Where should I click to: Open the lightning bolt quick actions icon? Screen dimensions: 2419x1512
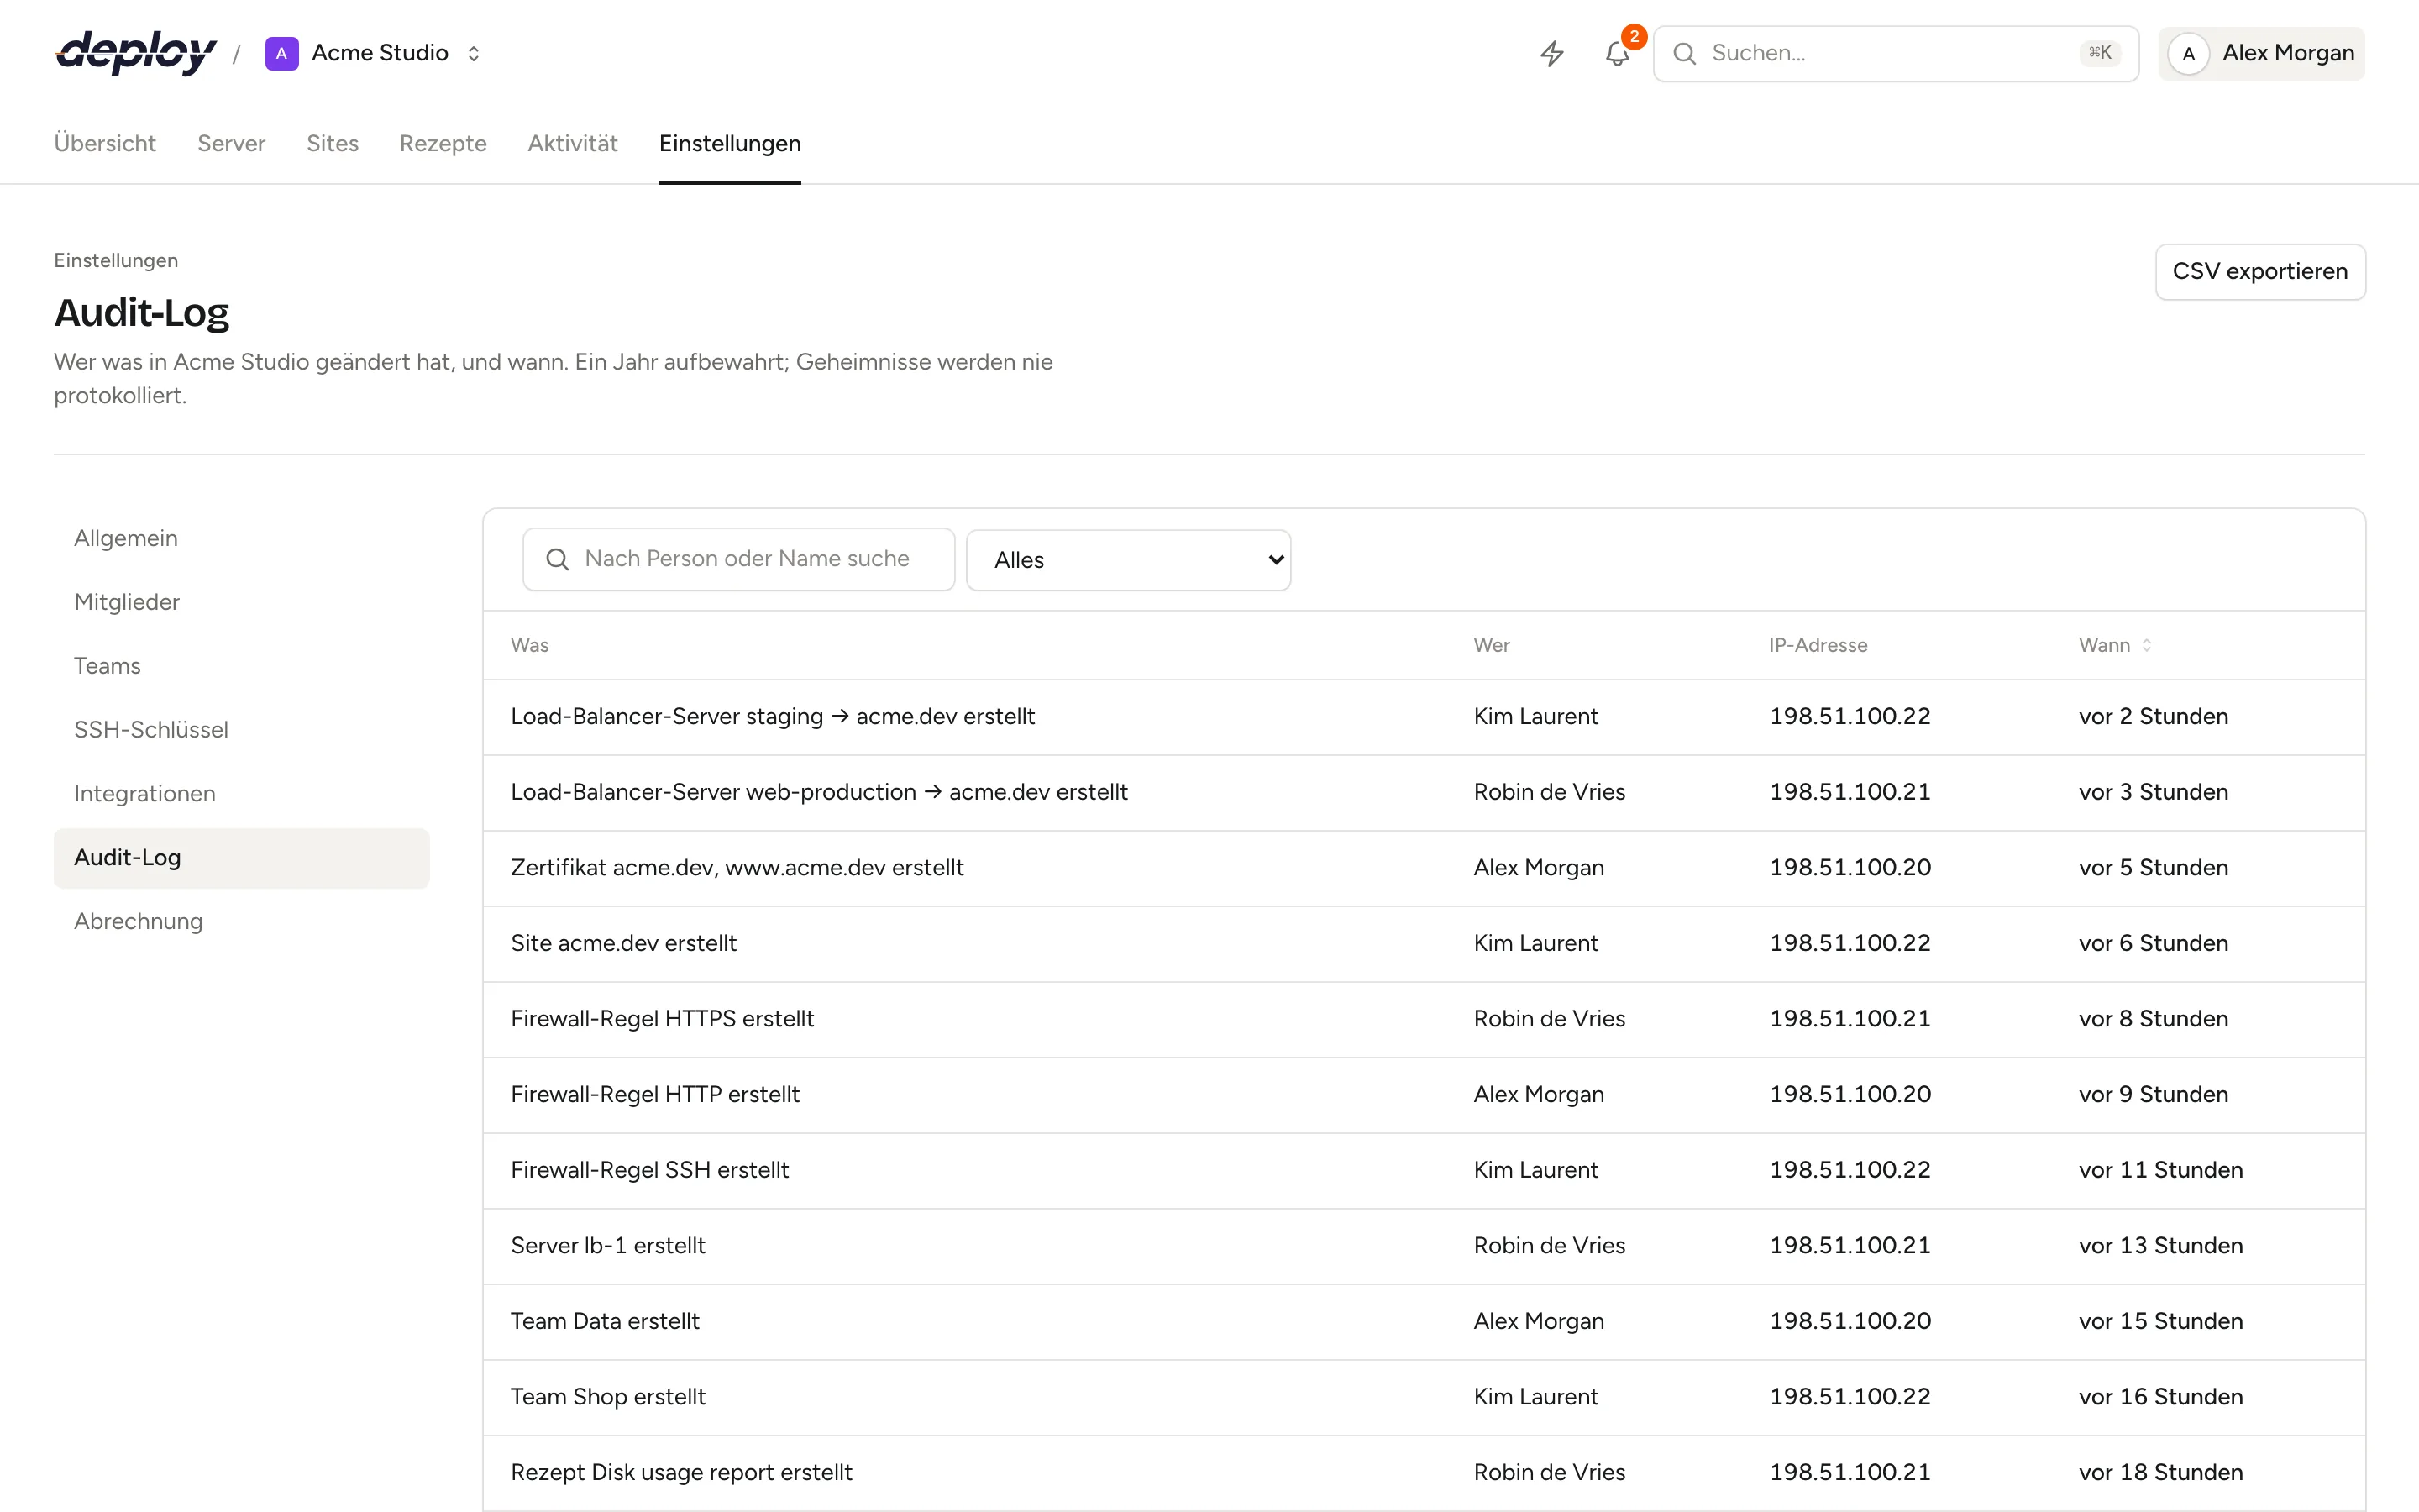coord(1551,53)
